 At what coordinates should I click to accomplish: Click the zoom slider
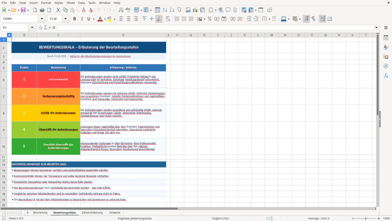[x=366, y=218]
